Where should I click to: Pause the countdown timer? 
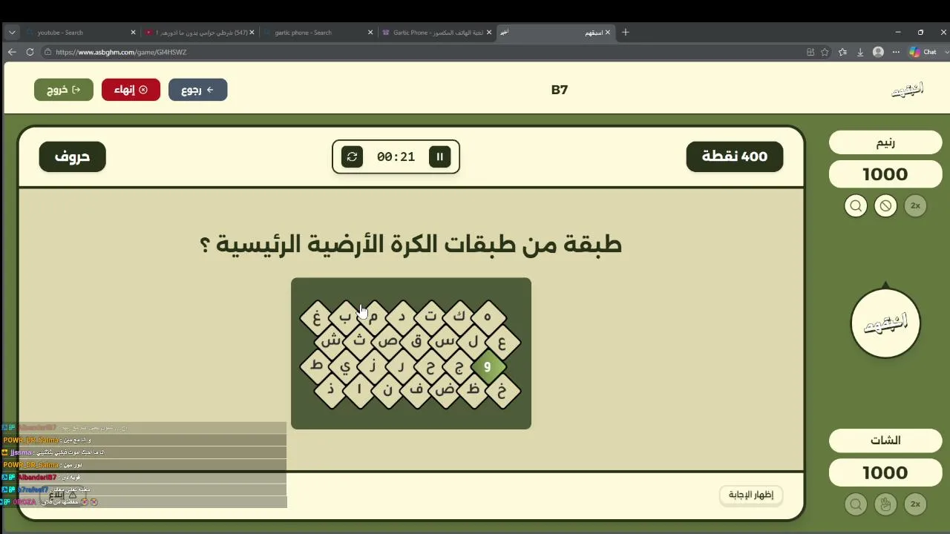tap(439, 156)
